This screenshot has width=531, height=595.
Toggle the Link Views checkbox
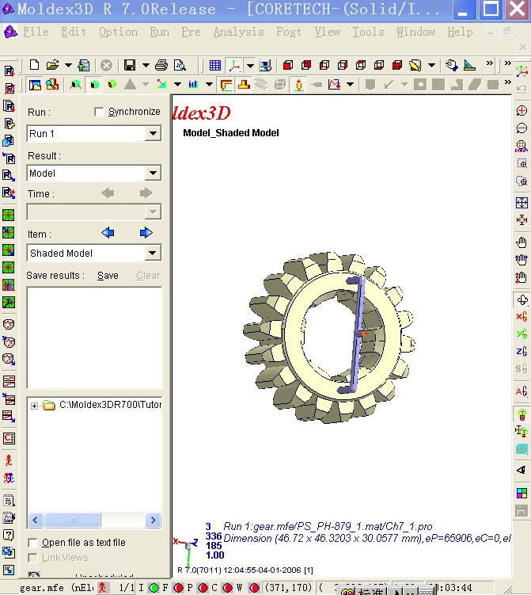[x=33, y=558]
